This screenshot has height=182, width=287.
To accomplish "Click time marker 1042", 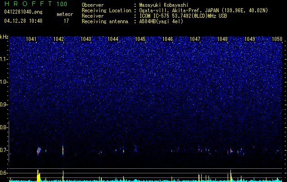I will (x=58, y=39).
